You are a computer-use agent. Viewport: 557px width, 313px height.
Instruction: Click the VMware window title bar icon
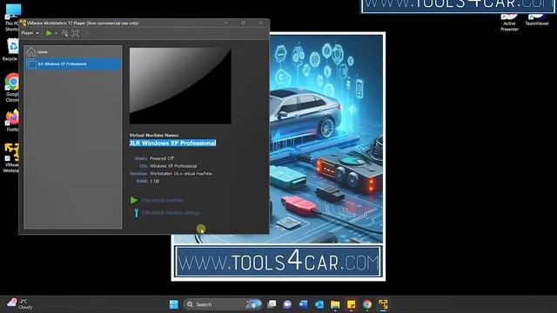pyautogui.click(x=23, y=23)
